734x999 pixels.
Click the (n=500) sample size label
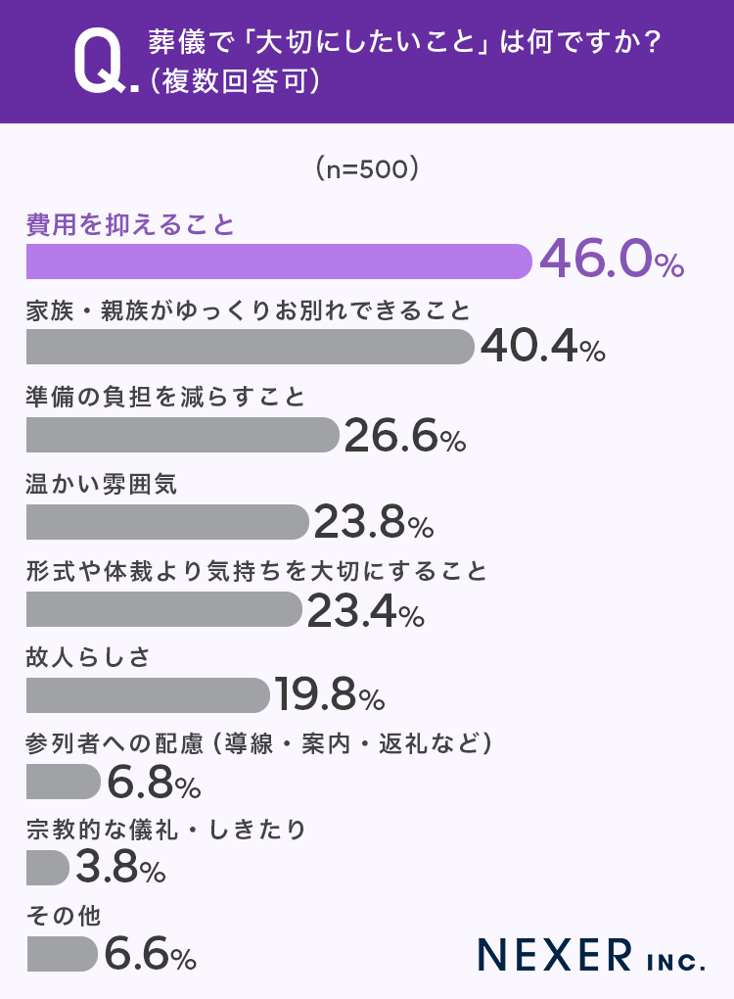pyautogui.click(x=368, y=168)
